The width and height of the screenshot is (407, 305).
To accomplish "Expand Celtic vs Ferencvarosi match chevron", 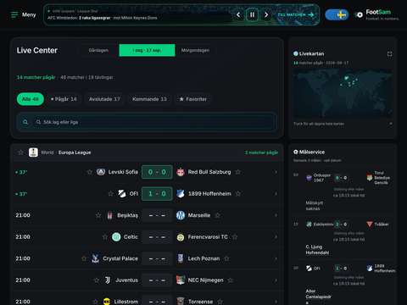I will tap(276, 237).
